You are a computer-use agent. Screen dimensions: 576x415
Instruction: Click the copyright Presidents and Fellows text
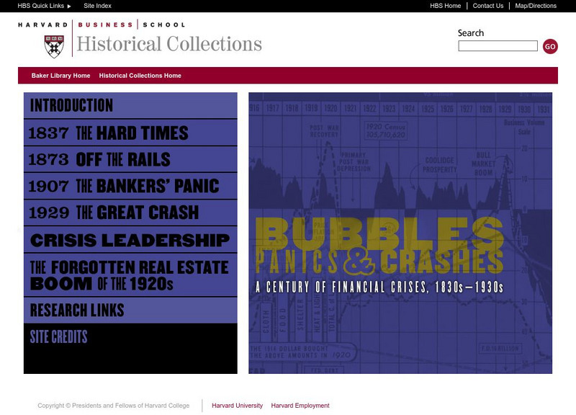coord(114,406)
